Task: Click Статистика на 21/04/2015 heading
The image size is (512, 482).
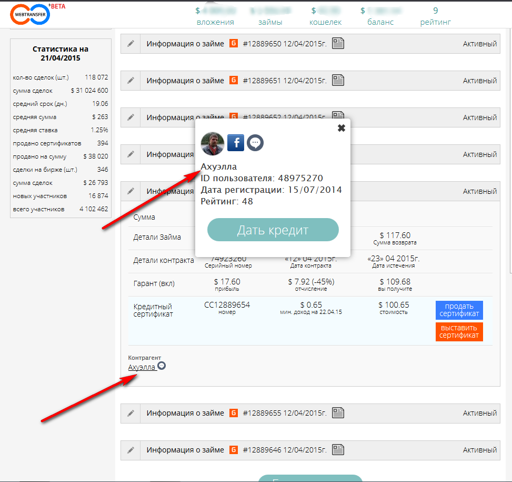Action: point(61,53)
